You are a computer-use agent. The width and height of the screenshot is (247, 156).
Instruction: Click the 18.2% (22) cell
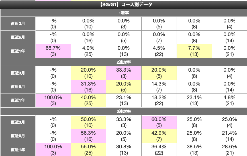click(x=159, y=100)
